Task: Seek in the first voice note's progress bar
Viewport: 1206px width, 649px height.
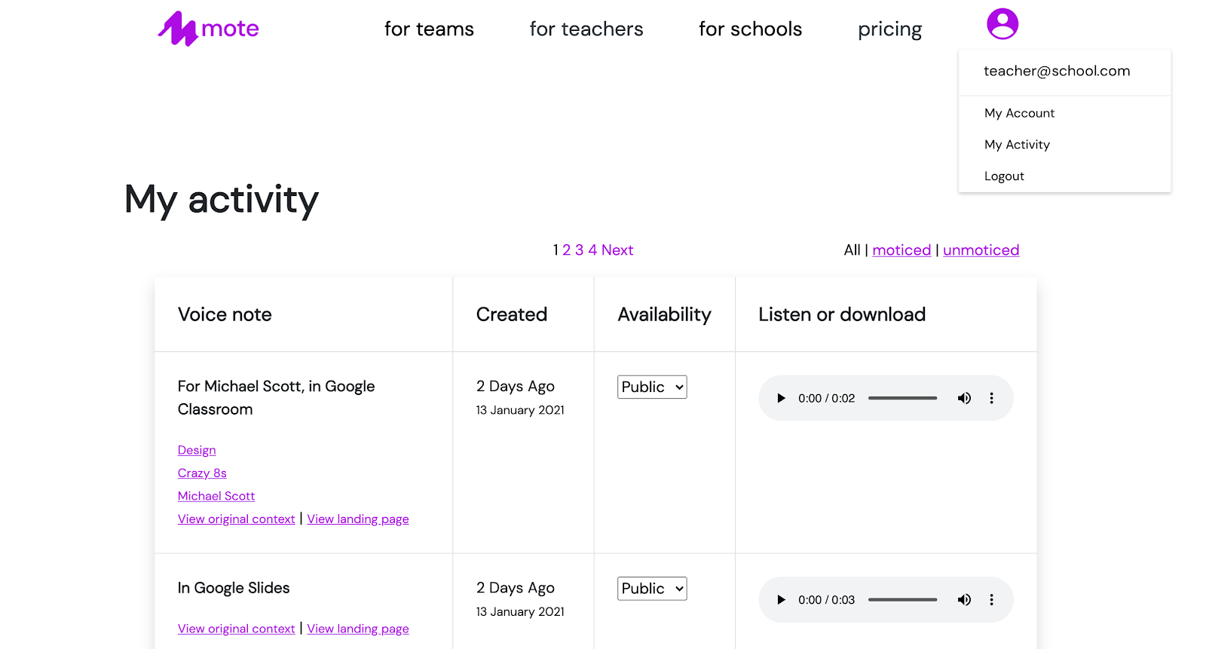Action: coord(902,398)
